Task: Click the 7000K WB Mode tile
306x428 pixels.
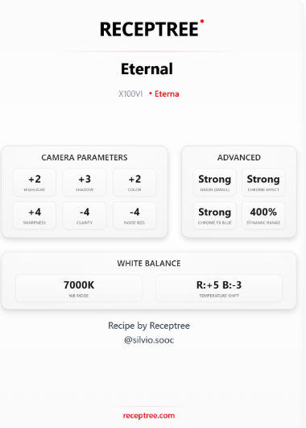Action: [79, 289]
